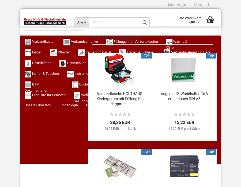
Task: Expand the Alle search category dropdown
Action: point(82,22)
